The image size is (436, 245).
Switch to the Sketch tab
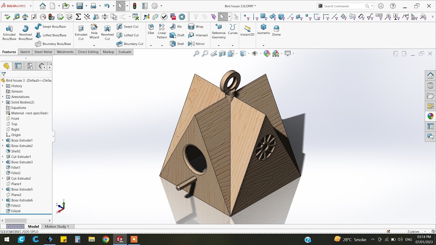[x=25, y=52]
